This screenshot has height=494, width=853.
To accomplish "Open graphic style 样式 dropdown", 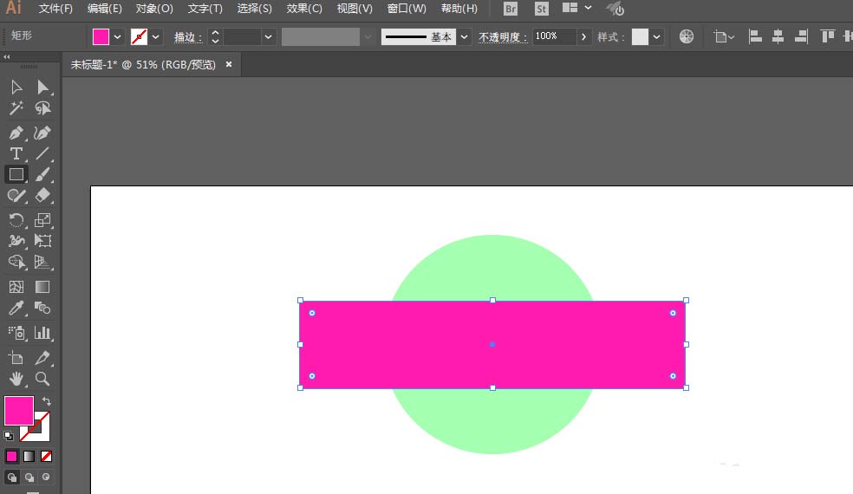I will coord(656,37).
